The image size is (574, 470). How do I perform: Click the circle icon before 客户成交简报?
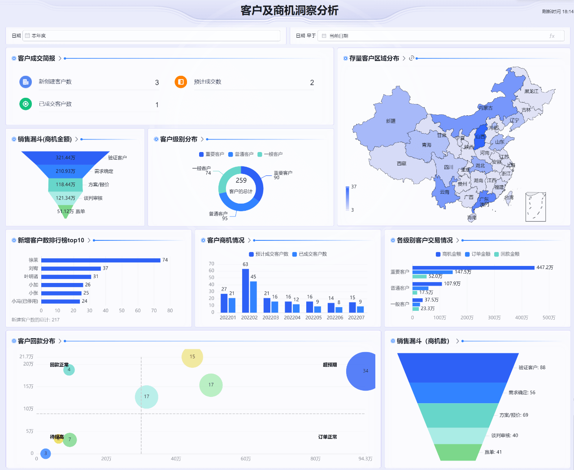(x=14, y=58)
